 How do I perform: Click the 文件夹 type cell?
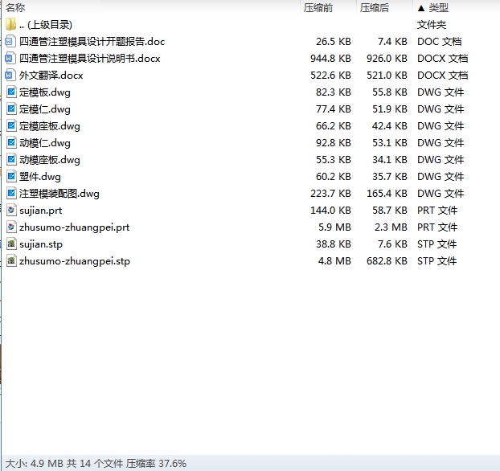(432, 25)
